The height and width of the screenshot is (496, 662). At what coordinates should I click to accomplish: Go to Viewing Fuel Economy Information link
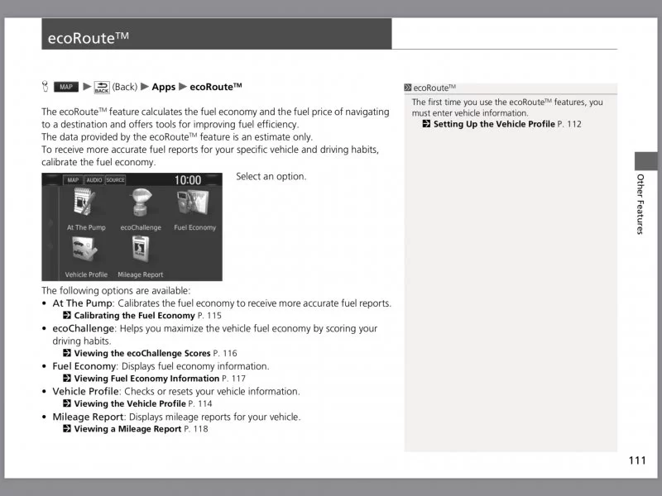tap(146, 379)
